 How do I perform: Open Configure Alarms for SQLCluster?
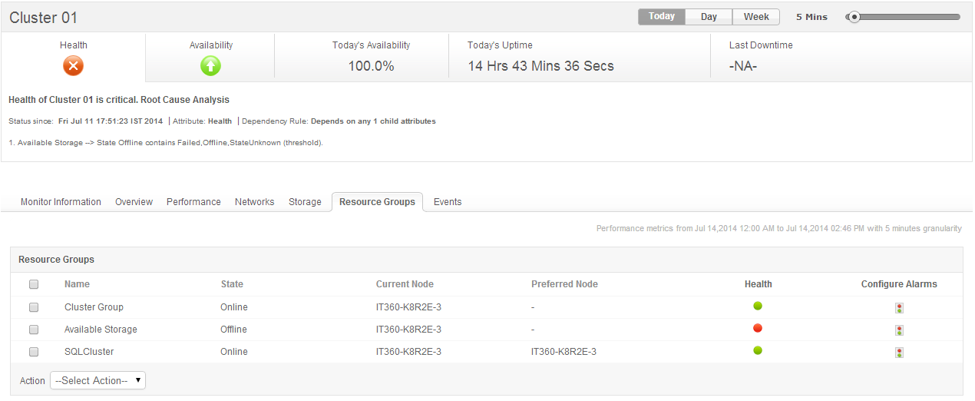[x=899, y=353]
